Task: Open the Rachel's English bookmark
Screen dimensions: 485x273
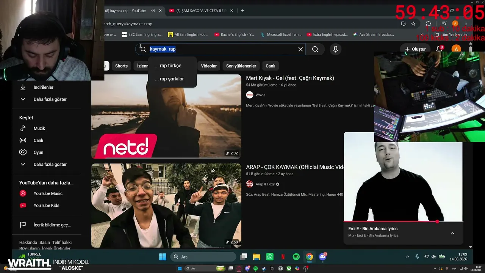Action: click(234, 35)
